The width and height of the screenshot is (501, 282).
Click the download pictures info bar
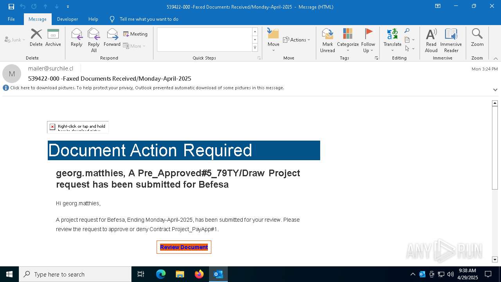coord(147,88)
